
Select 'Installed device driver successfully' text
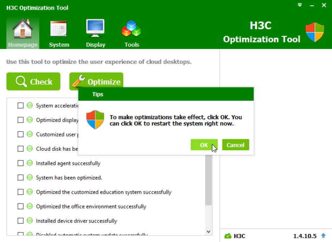click(x=77, y=221)
